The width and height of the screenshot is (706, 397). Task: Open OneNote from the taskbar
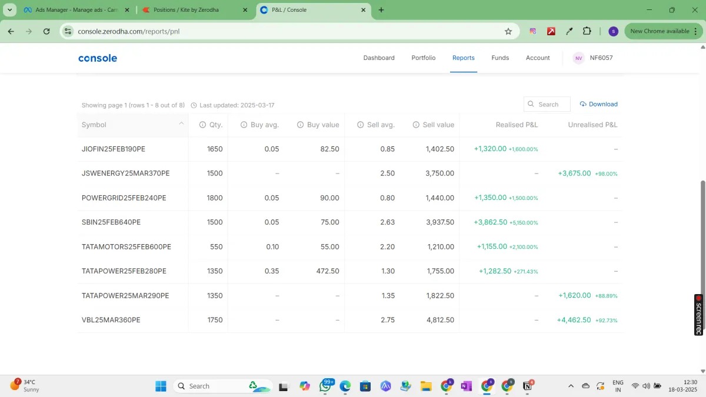click(x=467, y=386)
